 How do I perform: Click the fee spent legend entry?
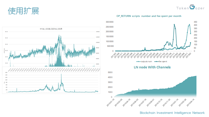(161, 61)
